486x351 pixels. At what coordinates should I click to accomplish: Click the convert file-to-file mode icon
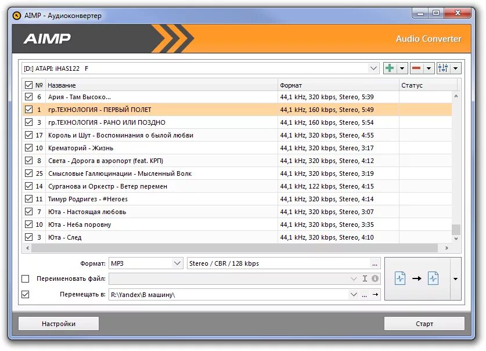[x=417, y=278]
